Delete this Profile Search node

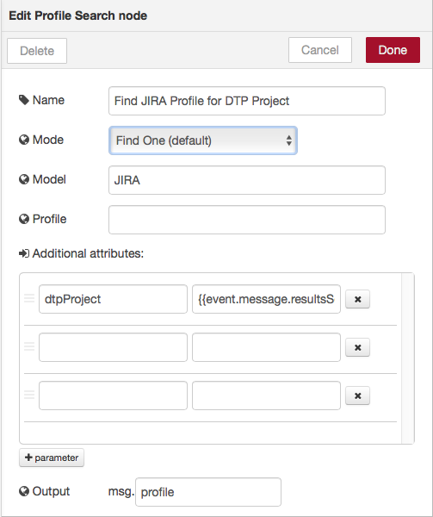37,51
